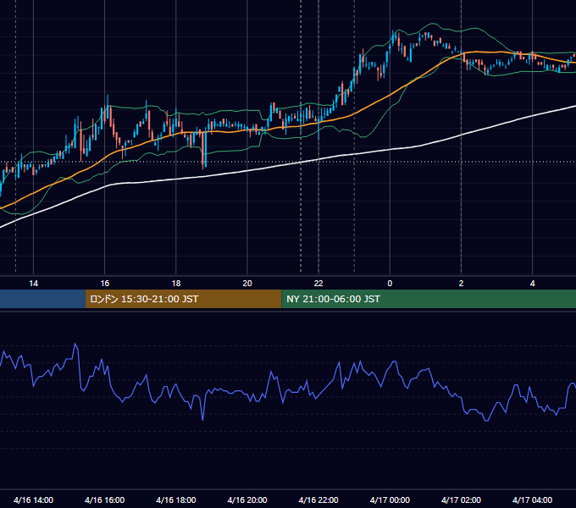Image resolution: width=576 pixels, height=508 pixels.
Task: Click the '4/16 18:00' date label
Action: tap(176, 500)
